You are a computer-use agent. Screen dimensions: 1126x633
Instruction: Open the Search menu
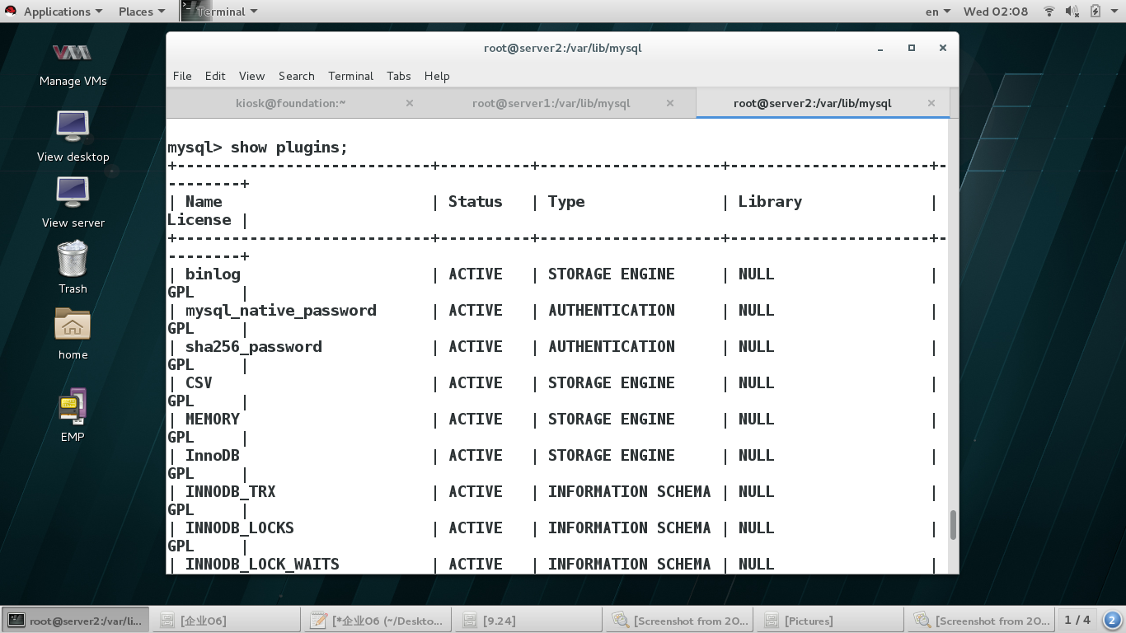297,76
